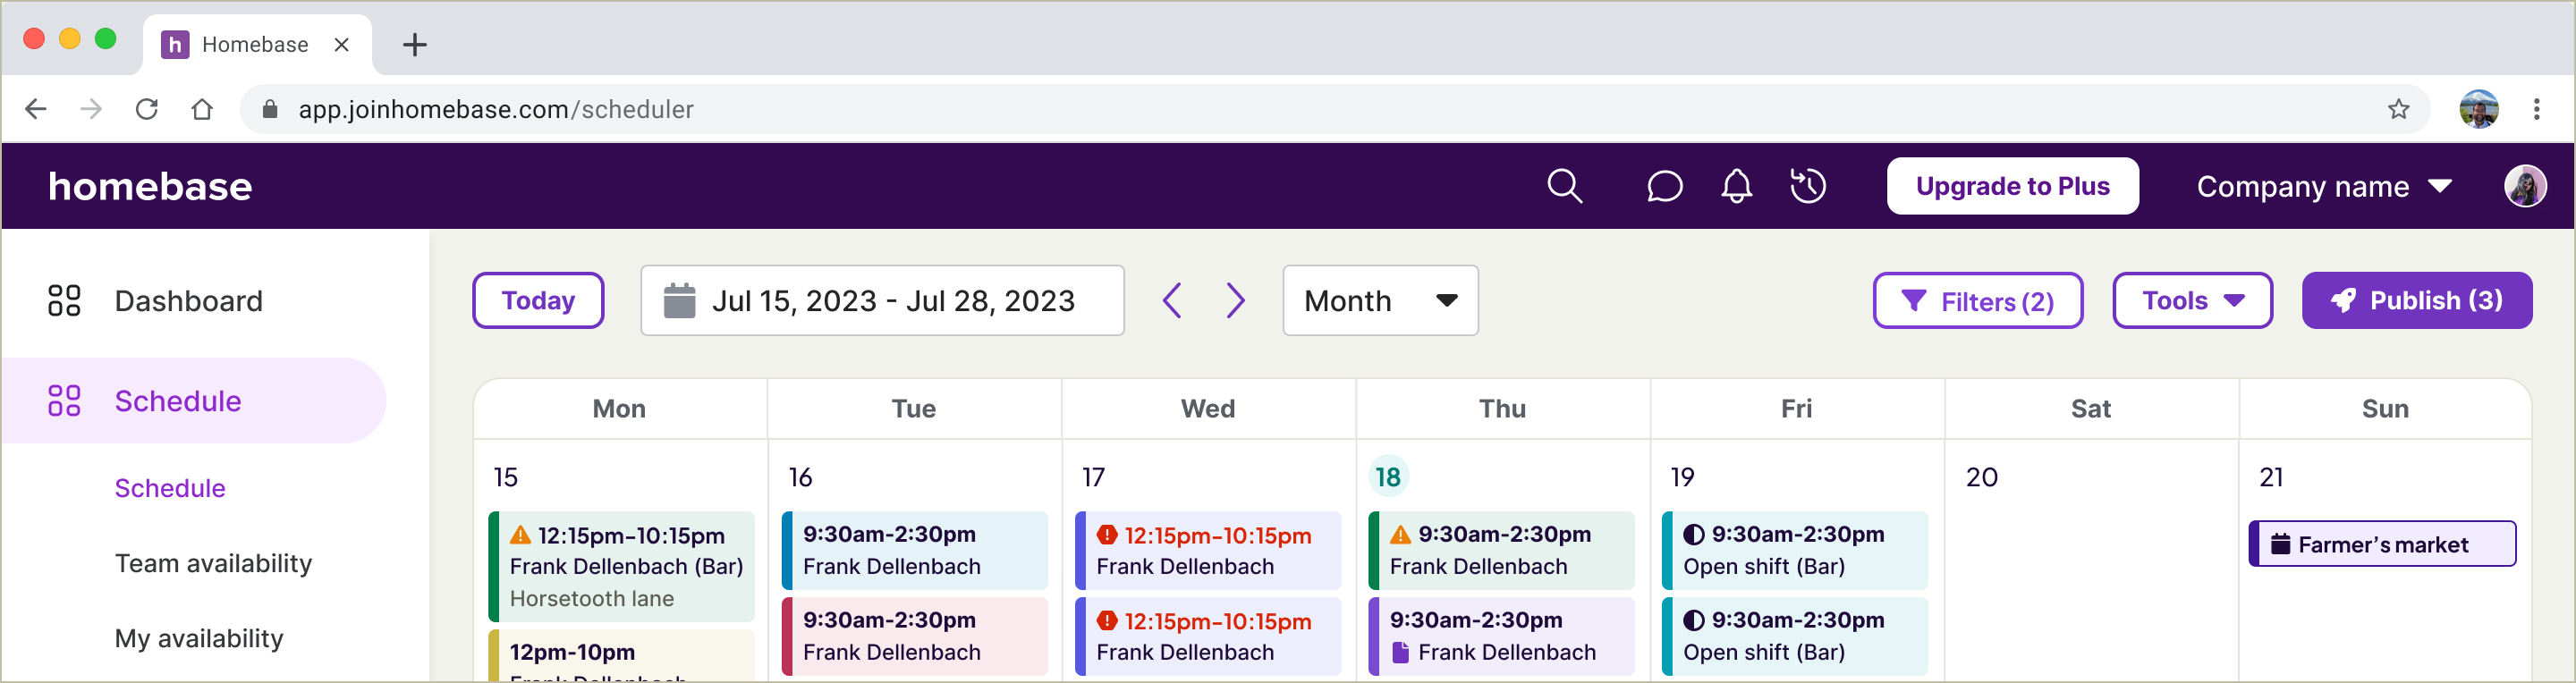Open the Tools dropdown menu
Image resolution: width=2576 pixels, height=683 pixels.
click(2191, 300)
